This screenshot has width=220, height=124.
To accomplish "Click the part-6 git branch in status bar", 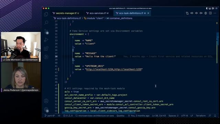I will (x=49, y=116).
